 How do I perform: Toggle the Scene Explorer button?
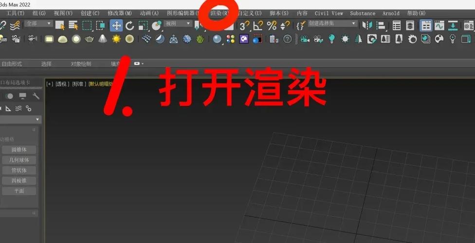click(397, 26)
